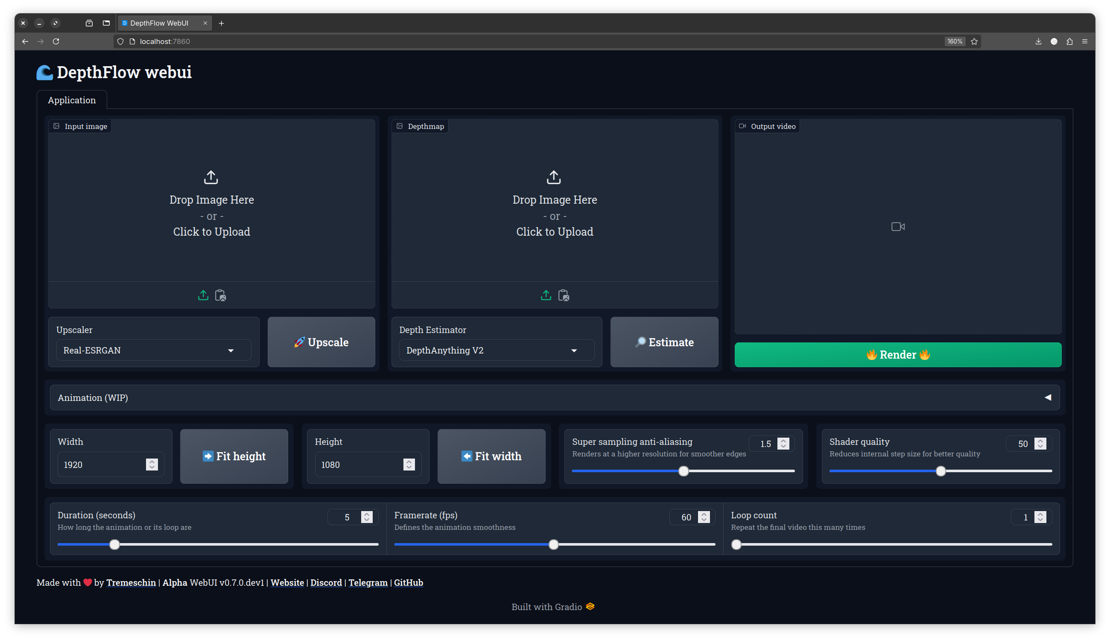The width and height of the screenshot is (1110, 640).
Task: Reload the page with the refresh icon
Action: 56,41
